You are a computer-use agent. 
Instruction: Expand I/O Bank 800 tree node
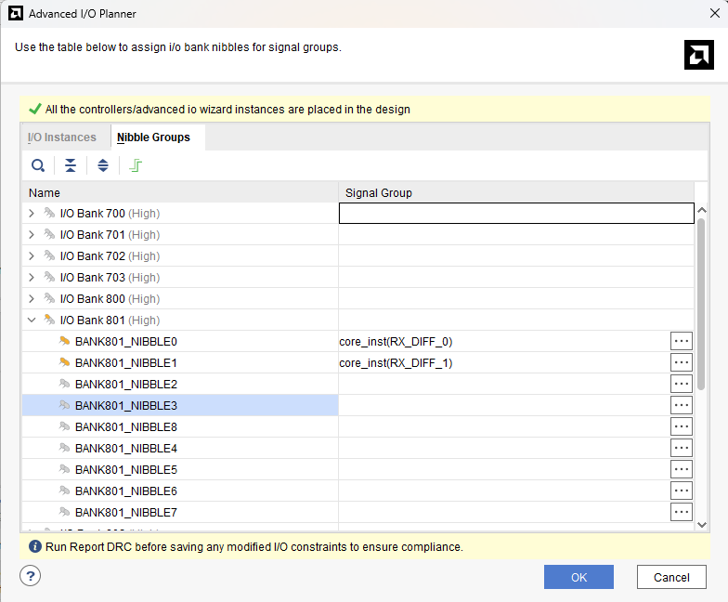[32, 299]
